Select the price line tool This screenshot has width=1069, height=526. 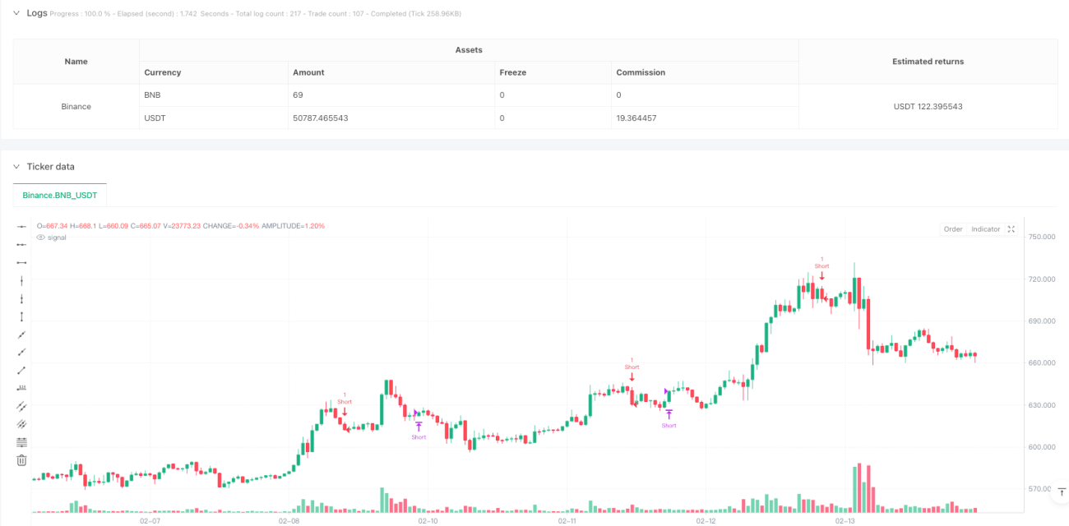(22, 388)
